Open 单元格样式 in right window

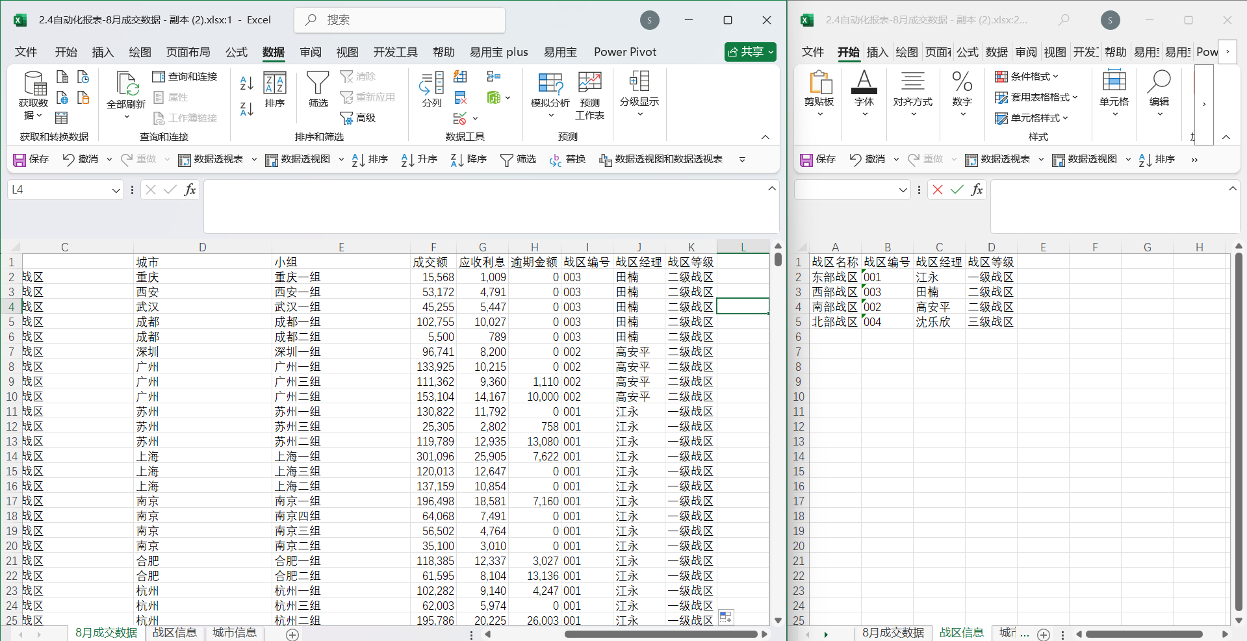tap(1032, 118)
